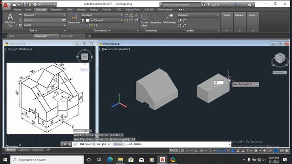Select the Dimension tool
The height and width of the screenshot is (164, 292).
coord(73,19)
